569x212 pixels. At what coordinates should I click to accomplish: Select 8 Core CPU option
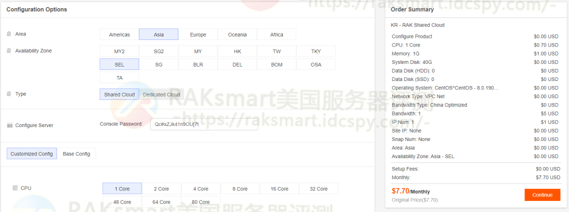pos(240,189)
